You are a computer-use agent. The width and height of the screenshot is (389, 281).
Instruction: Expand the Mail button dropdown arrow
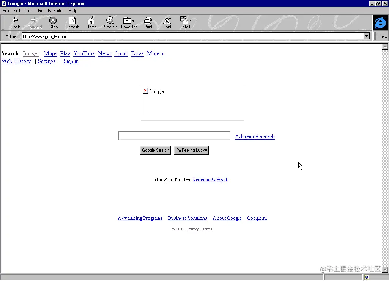(x=190, y=20)
